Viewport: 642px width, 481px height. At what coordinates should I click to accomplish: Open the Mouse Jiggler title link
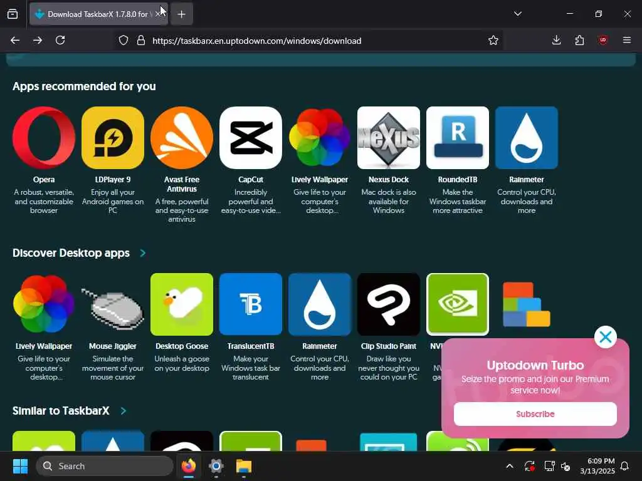[x=113, y=346]
